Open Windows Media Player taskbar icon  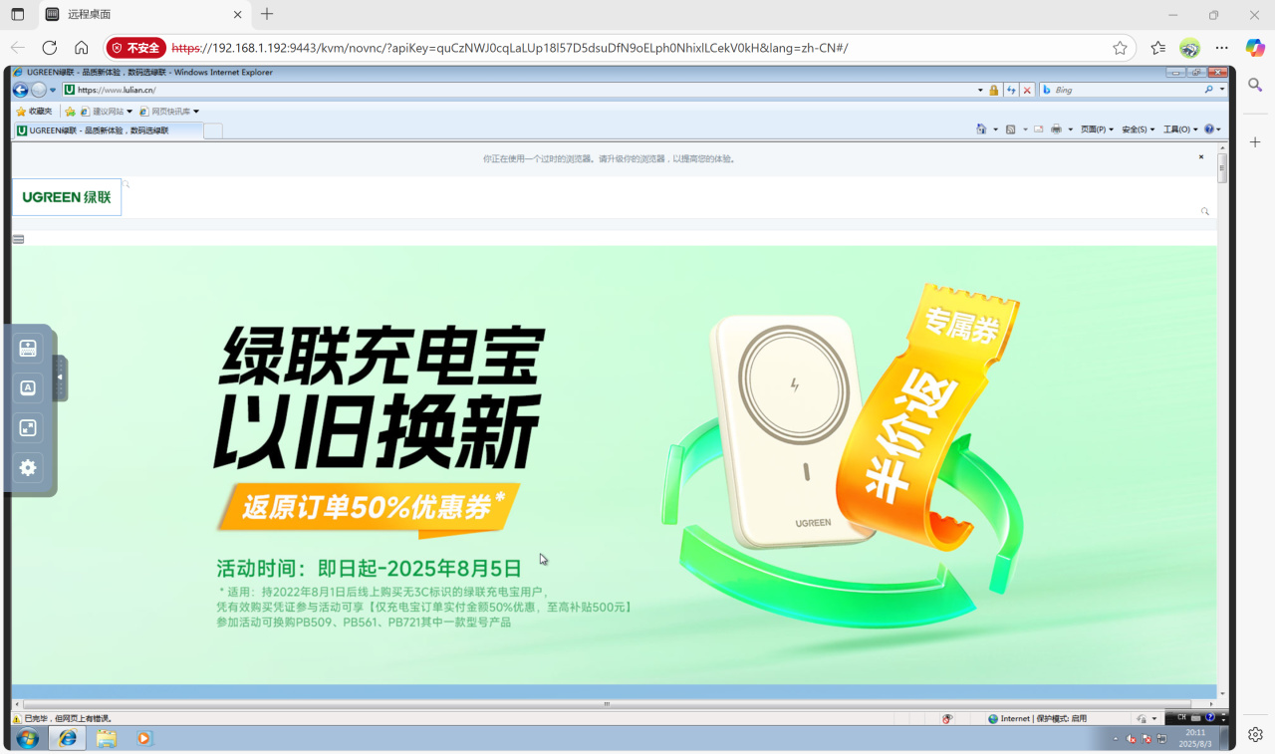(144, 738)
